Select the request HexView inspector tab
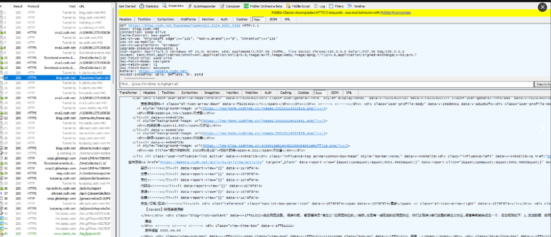This screenshot has height=237, width=551. [x=208, y=19]
